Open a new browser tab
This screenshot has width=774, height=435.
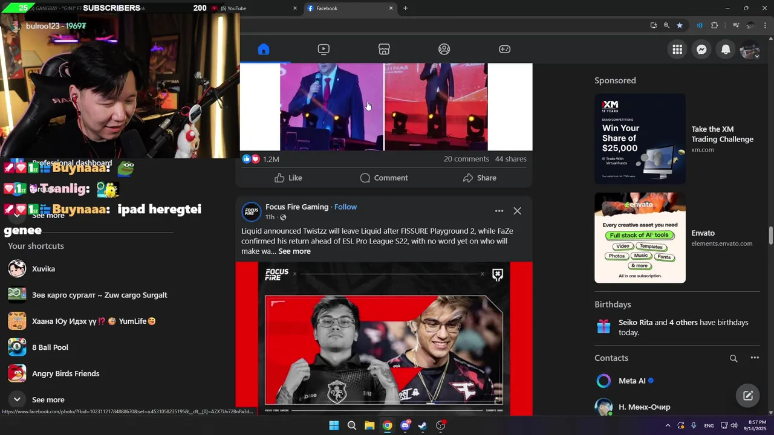[405, 8]
